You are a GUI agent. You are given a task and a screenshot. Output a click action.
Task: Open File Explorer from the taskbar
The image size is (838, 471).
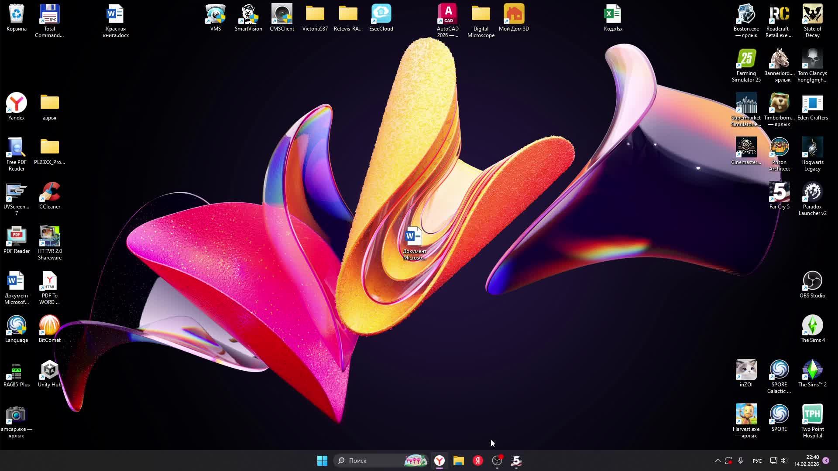pos(458,461)
